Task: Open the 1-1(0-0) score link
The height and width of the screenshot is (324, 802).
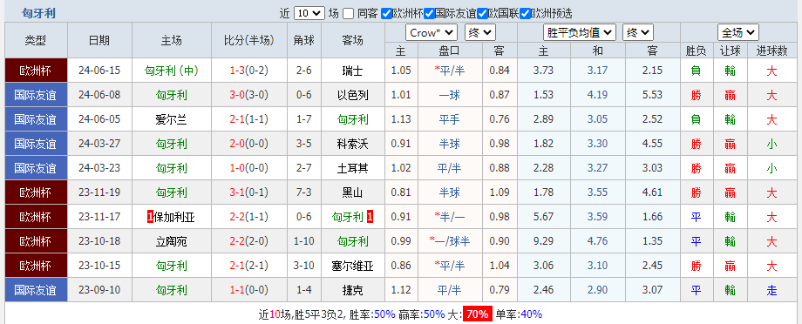Action: tap(249, 290)
